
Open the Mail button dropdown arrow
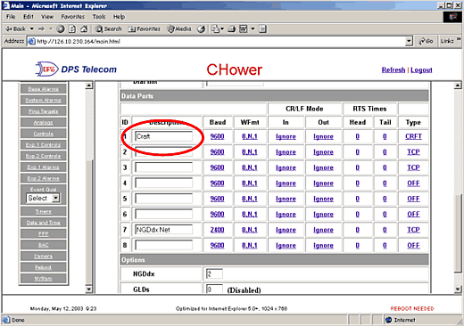click(222, 29)
